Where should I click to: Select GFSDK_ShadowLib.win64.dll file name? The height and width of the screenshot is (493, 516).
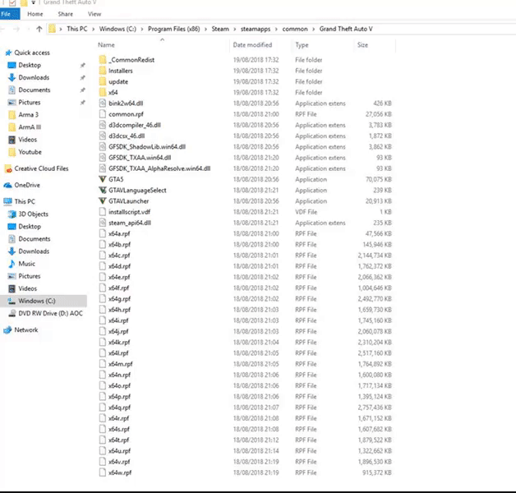click(147, 147)
